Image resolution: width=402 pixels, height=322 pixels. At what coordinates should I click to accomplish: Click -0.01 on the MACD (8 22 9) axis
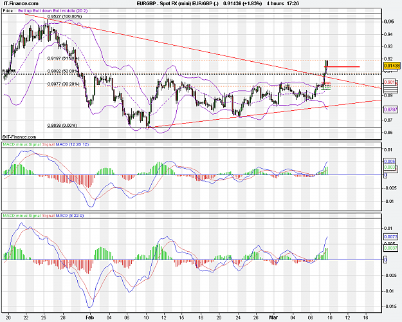[x=389, y=291]
